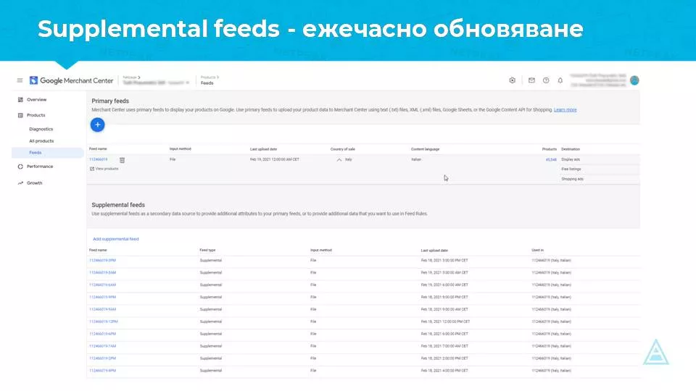Screen dimensions: 696x391
Task: Click the Google Merchant Center logo
Action: (72, 80)
